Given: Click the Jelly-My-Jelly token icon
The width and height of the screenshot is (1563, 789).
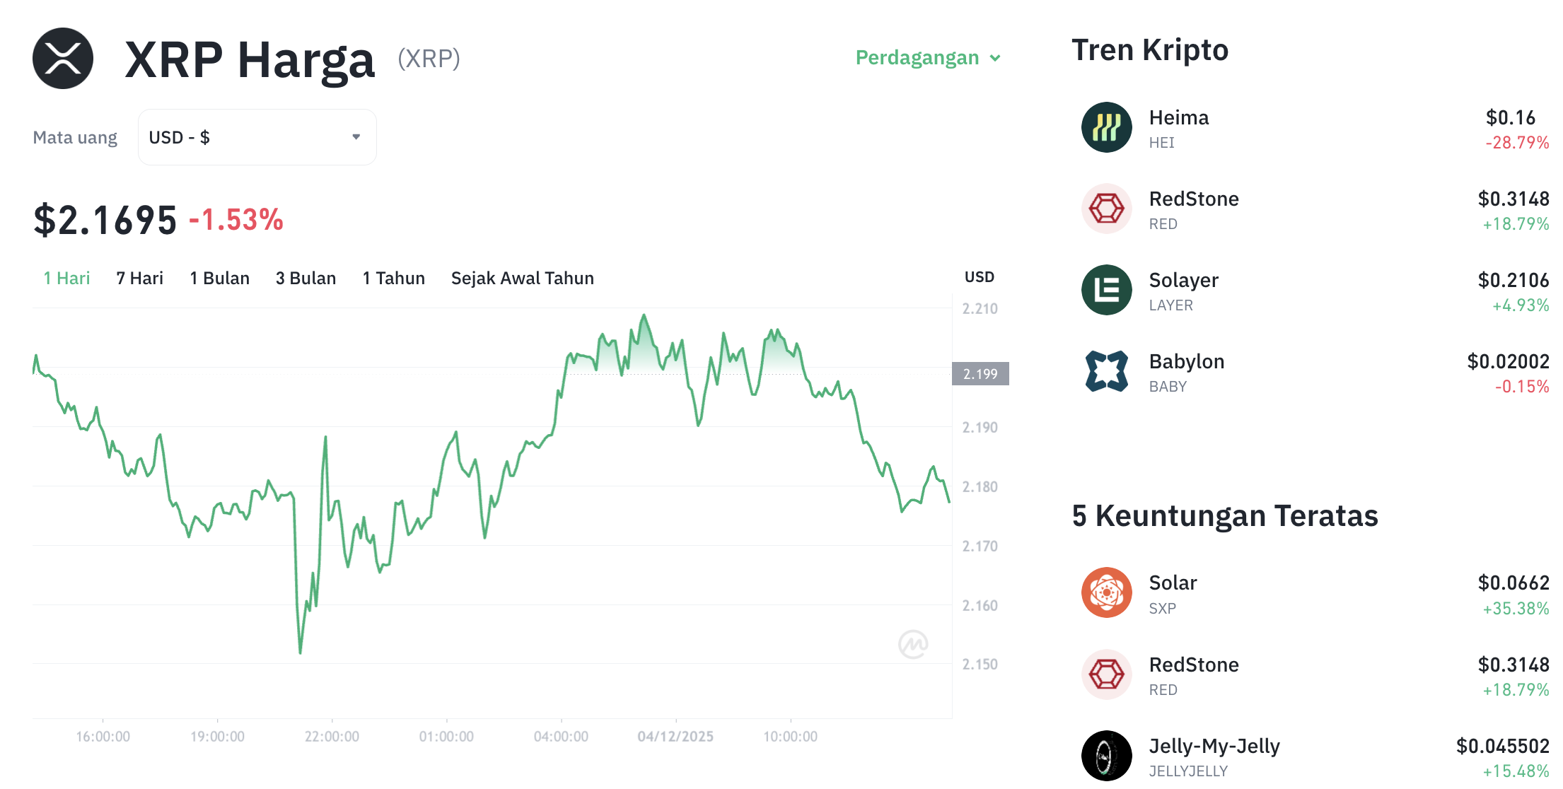Looking at the screenshot, I should tap(1106, 756).
